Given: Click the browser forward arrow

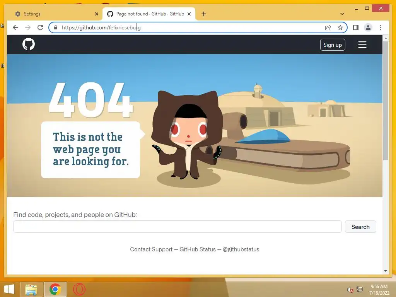Looking at the screenshot, I should tap(28, 27).
